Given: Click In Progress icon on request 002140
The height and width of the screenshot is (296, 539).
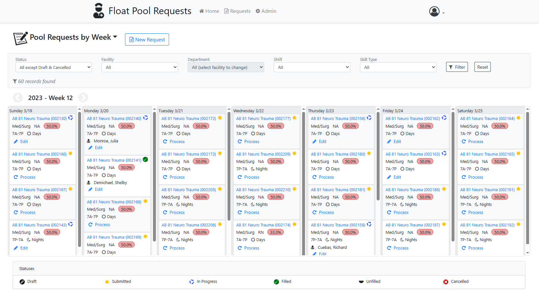Looking at the screenshot, I should 145,118.
